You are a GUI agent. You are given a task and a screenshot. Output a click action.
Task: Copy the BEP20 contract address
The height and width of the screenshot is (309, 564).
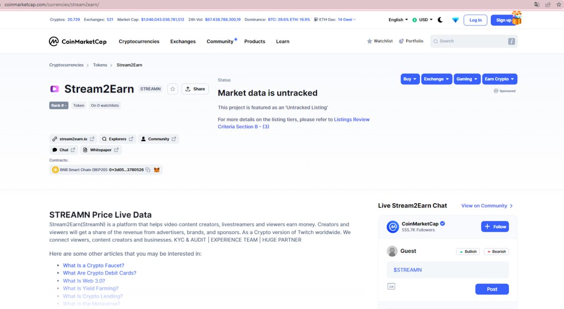click(x=148, y=170)
